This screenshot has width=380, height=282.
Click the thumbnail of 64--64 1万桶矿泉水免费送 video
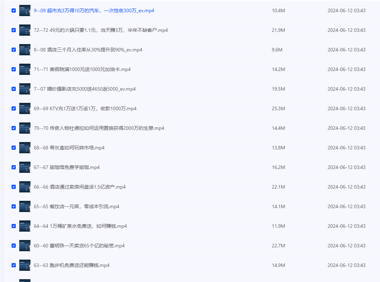tap(25, 226)
